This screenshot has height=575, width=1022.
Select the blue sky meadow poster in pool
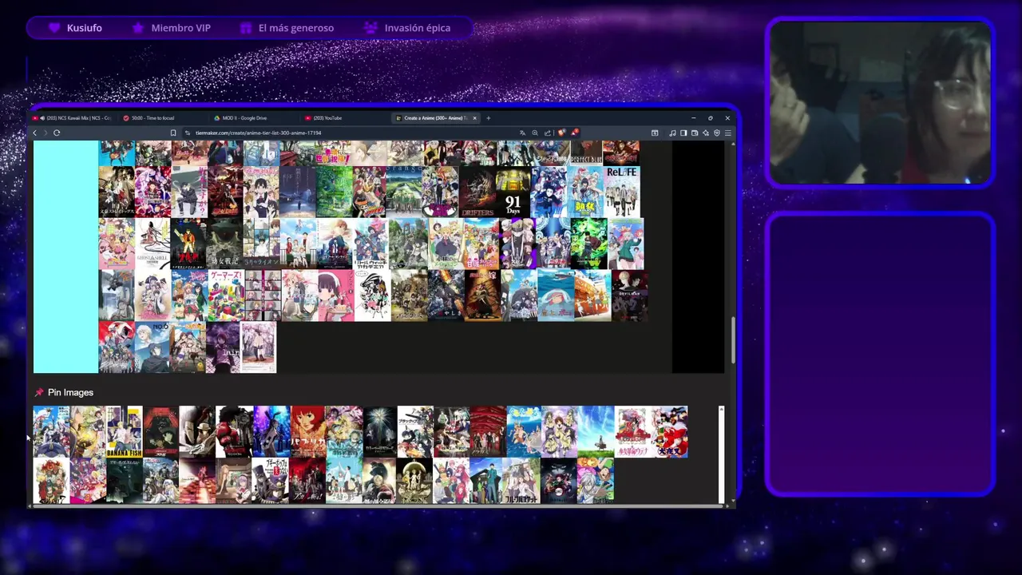pos(596,432)
